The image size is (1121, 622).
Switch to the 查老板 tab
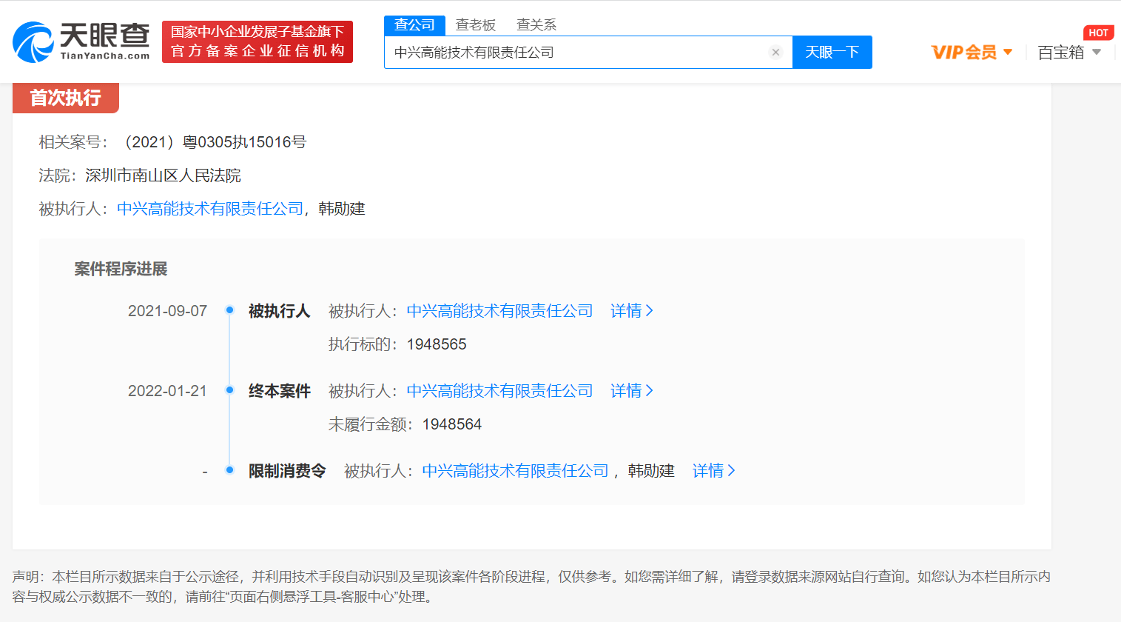pyautogui.click(x=476, y=25)
